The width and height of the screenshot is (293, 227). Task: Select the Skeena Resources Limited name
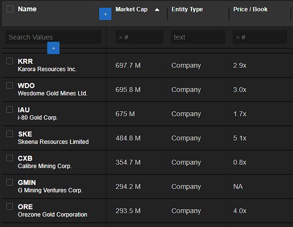[53, 142]
